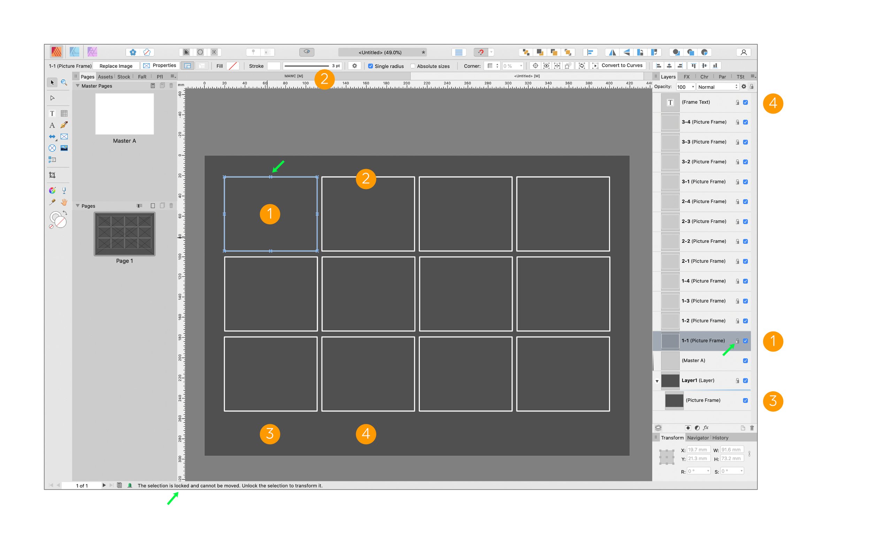
Task: Open the Corner type selector
Action: (x=492, y=66)
